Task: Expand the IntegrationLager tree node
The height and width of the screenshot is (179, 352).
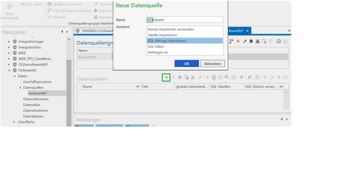Action: [10, 42]
